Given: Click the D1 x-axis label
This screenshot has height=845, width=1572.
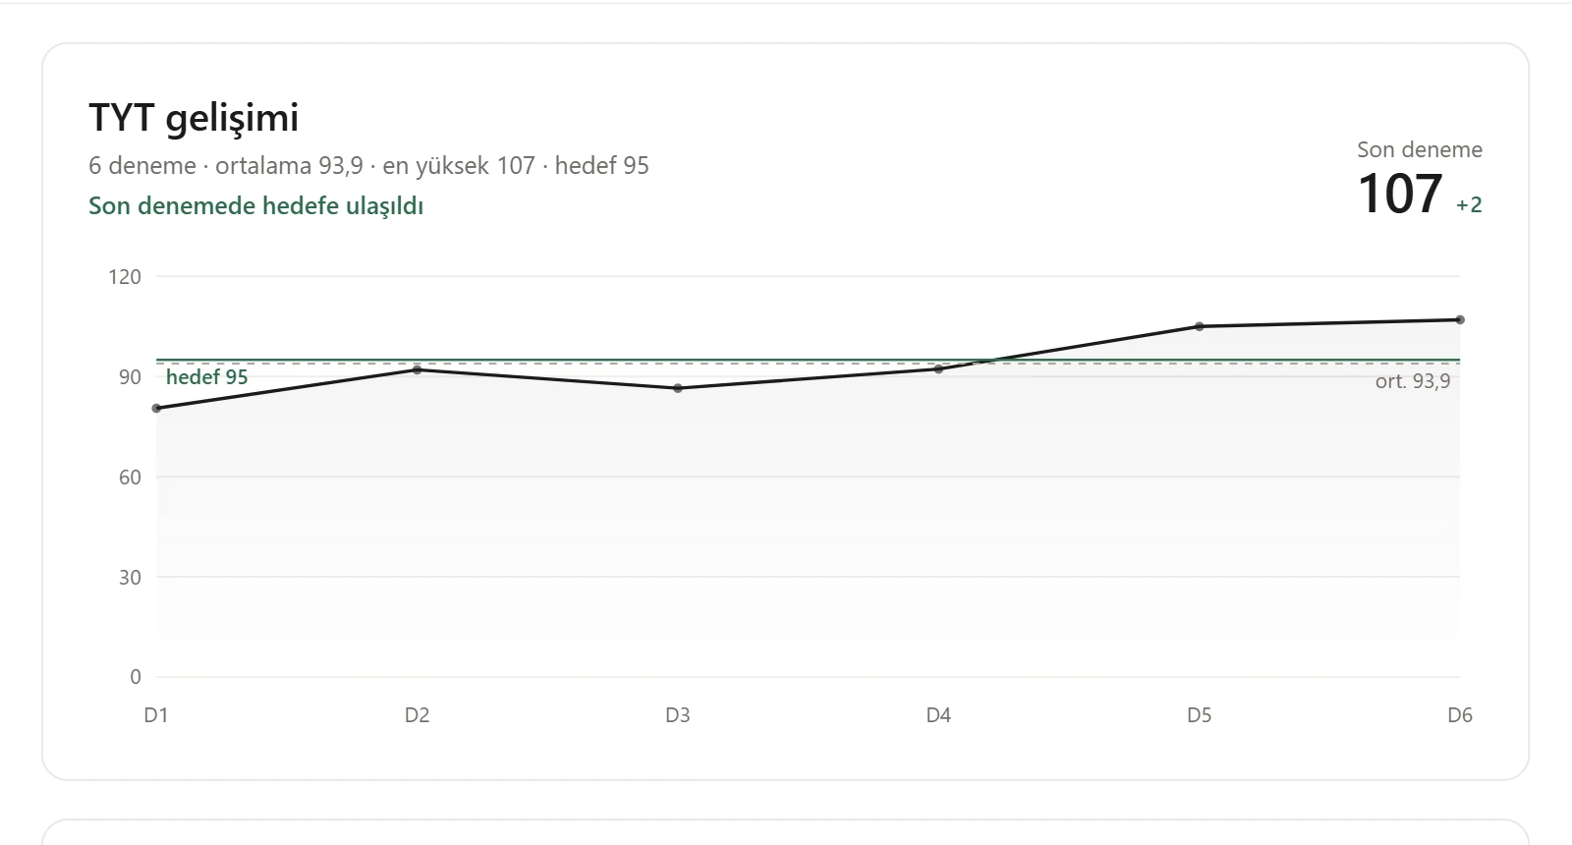Looking at the screenshot, I should click(x=156, y=714).
